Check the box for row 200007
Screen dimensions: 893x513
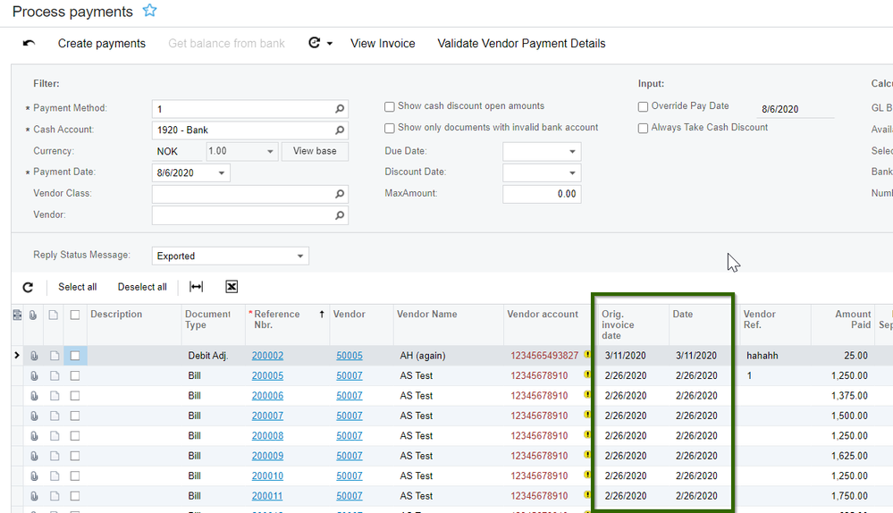tap(74, 416)
